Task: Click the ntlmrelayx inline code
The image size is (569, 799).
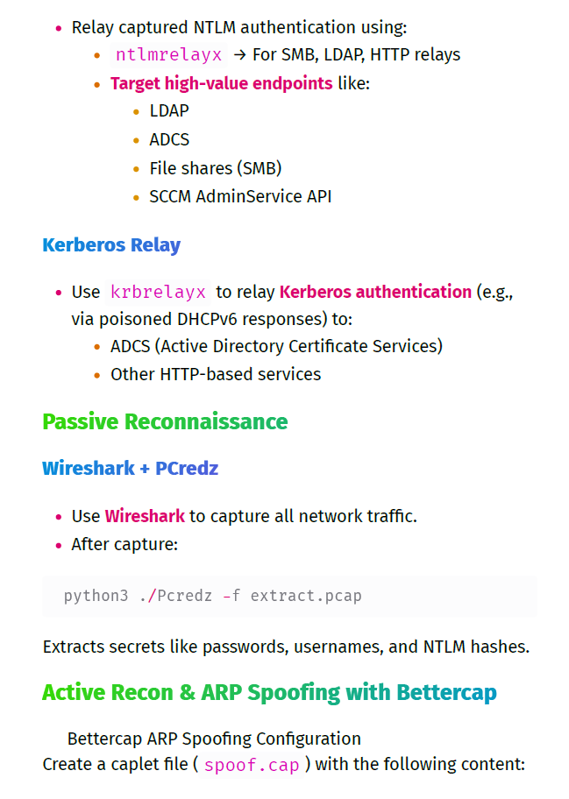Action: click(168, 54)
